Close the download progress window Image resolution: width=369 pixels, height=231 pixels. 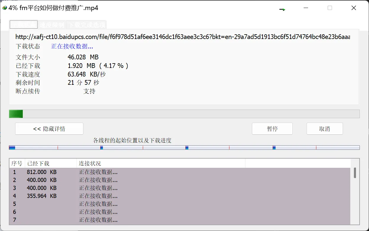354,8
